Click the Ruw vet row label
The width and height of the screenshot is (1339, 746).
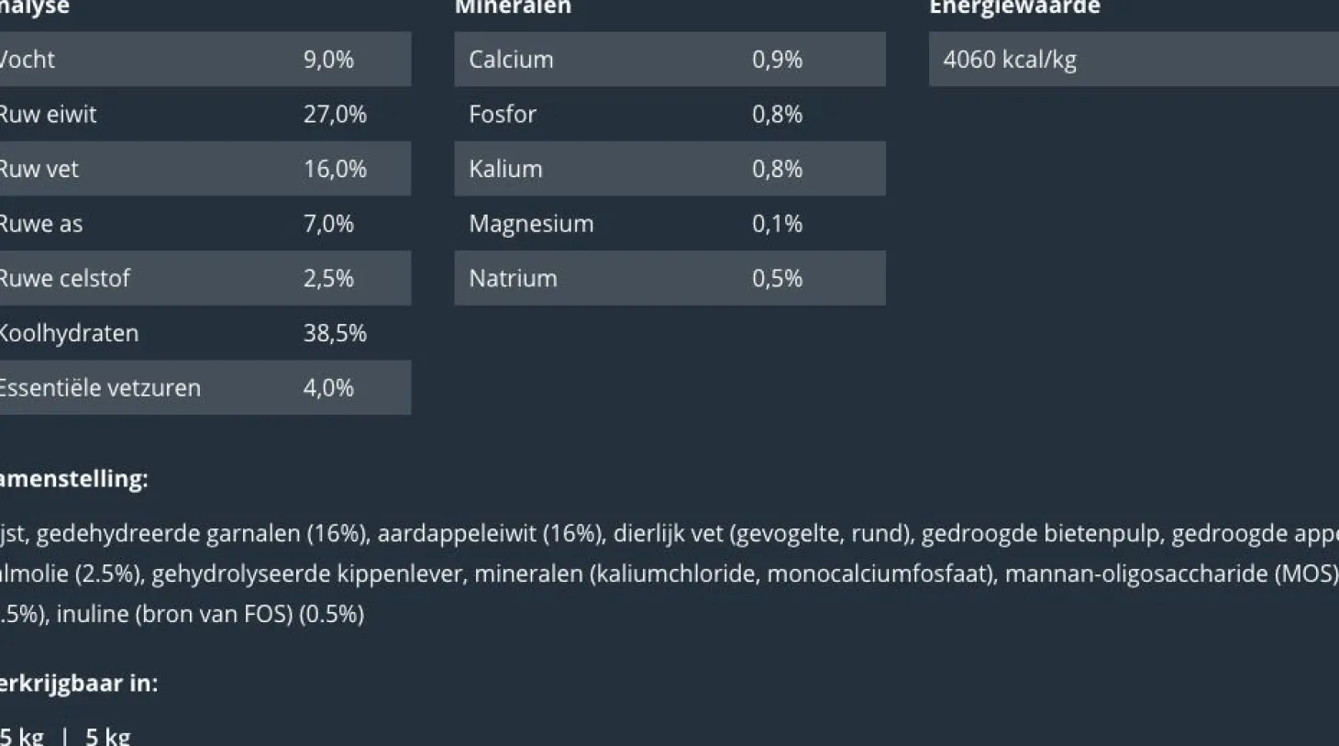pos(39,169)
